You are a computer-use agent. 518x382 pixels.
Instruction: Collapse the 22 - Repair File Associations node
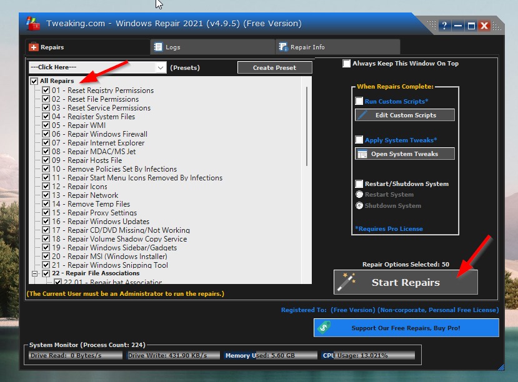click(34, 273)
